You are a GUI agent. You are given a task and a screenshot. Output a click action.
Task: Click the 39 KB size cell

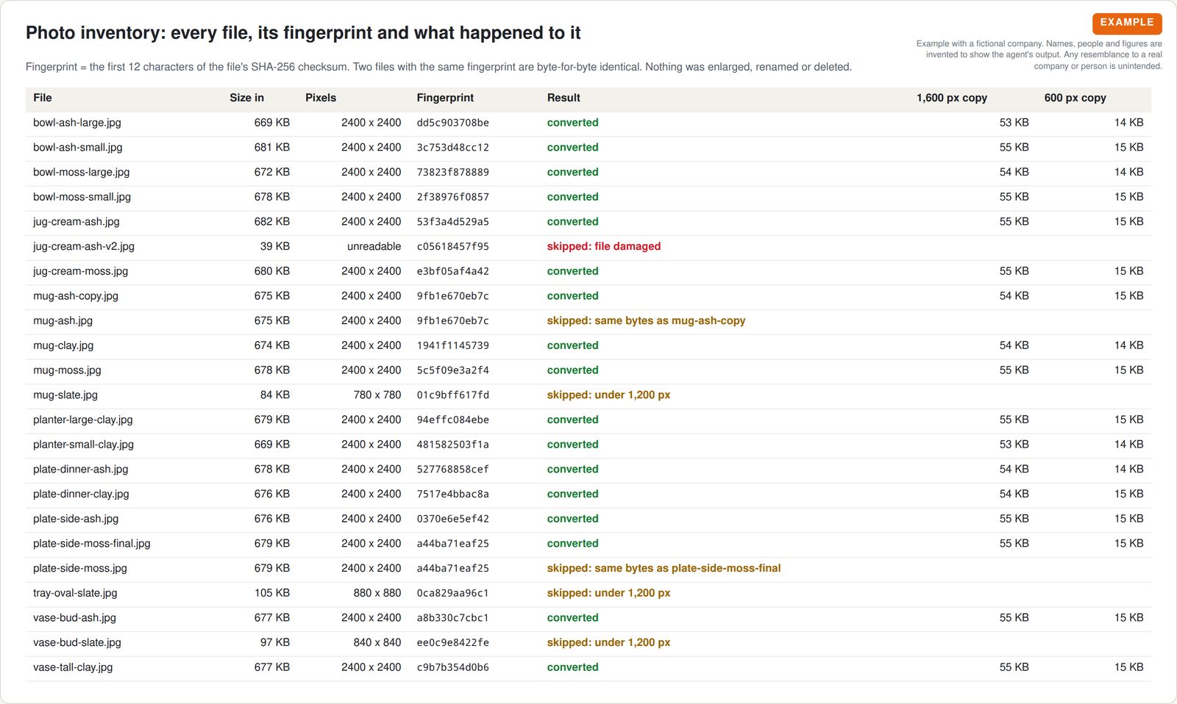point(274,246)
